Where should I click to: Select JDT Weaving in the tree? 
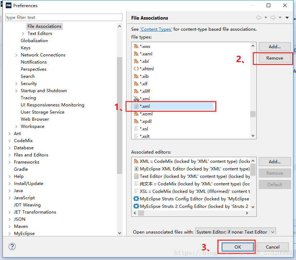[x=27, y=205]
